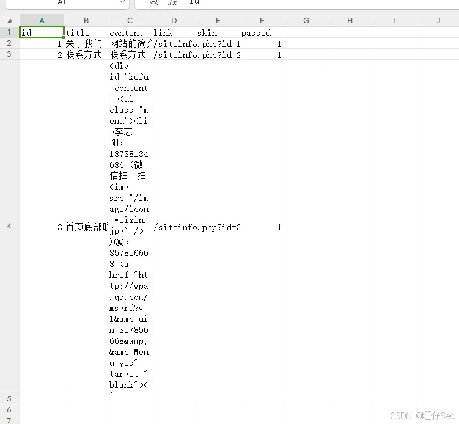The image size is (459, 424).
Task: Select column B header
Action: [x=86, y=21]
